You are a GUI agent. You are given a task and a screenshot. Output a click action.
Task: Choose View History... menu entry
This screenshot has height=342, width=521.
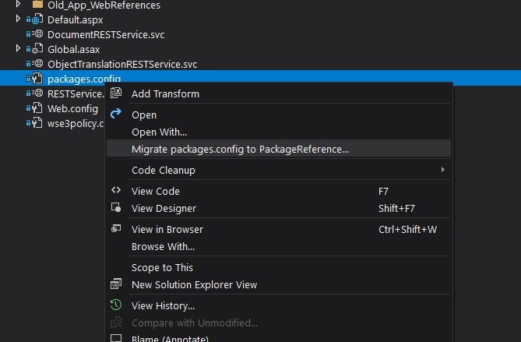pyautogui.click(x=279, y=305)
